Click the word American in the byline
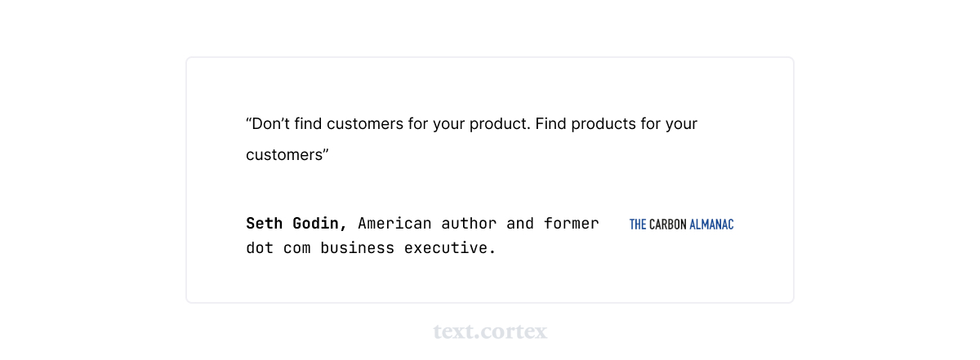This screenshot has width=980, height=360. (394, 223)
